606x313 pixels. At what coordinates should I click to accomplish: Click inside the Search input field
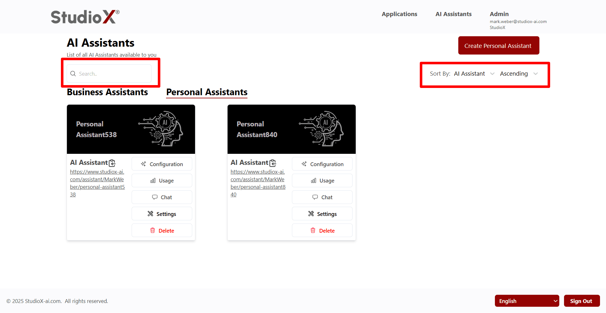(110, 73)
